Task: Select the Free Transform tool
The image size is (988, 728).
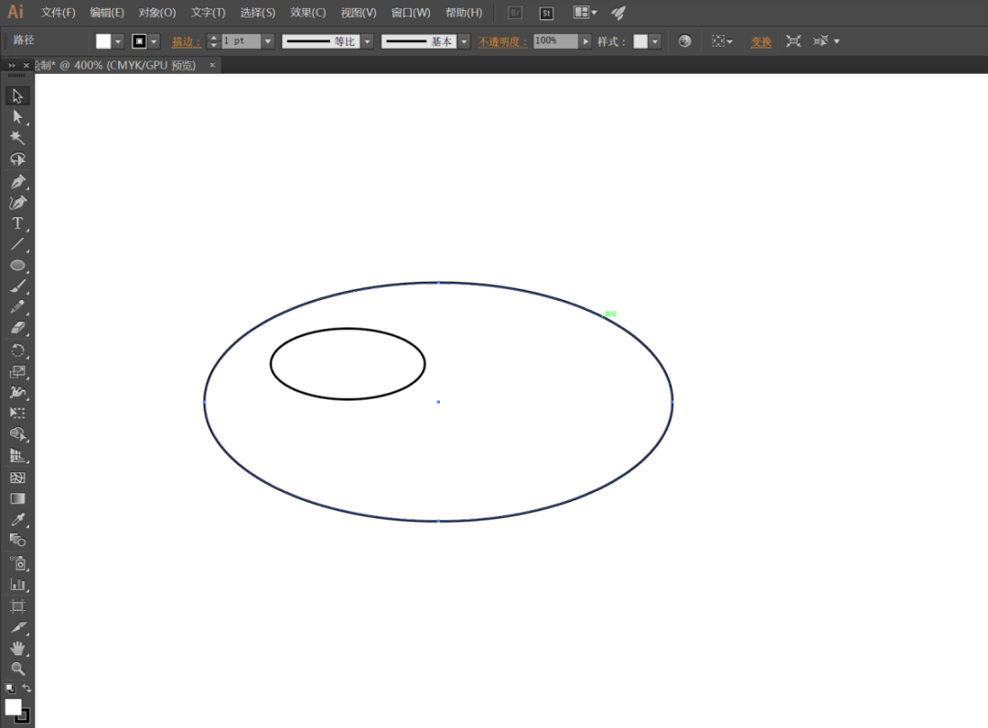Action: click(x=17, y=413)
